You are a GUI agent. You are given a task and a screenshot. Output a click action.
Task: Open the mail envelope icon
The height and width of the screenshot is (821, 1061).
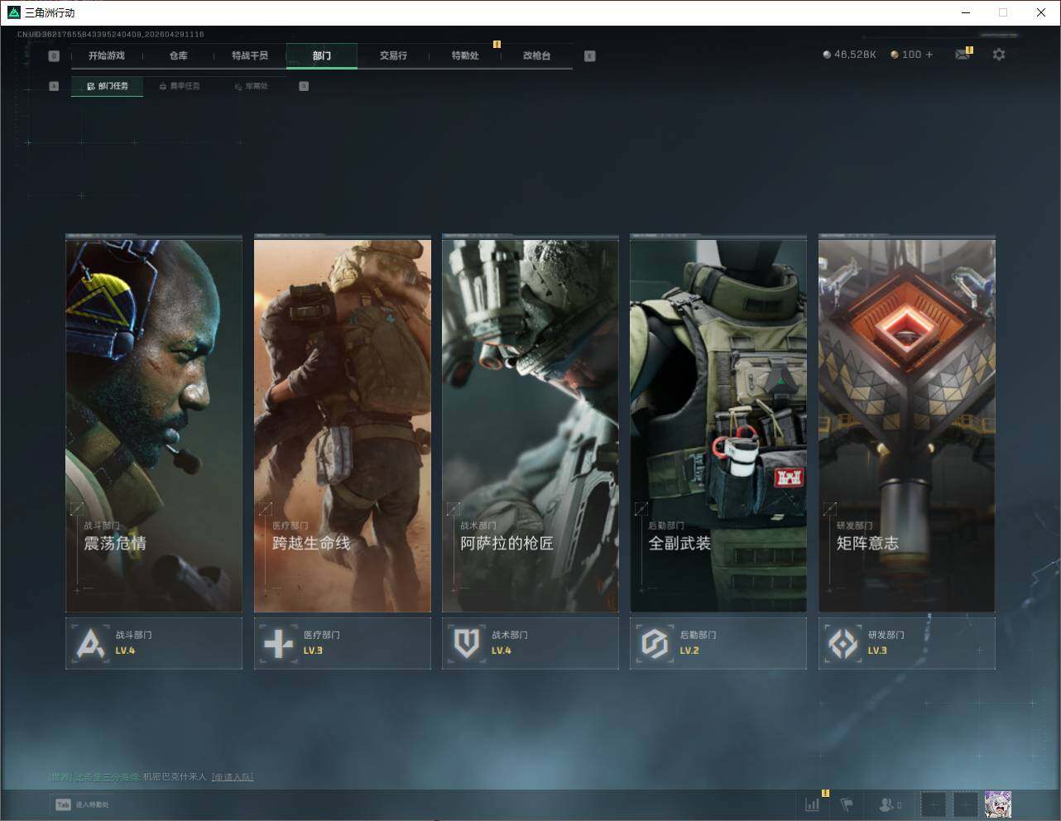click(x=963, y=55)
